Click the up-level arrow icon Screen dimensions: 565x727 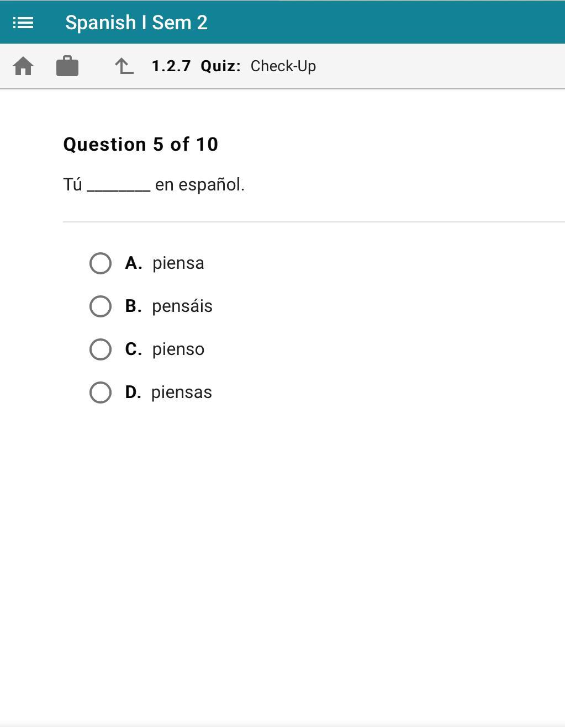124,66
